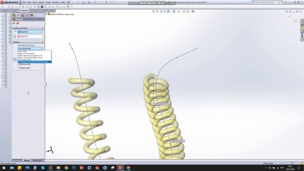Cancel the Sweep with the red X in the panel
The height and width of the screenshot is (171, 304).
(18, 23)
